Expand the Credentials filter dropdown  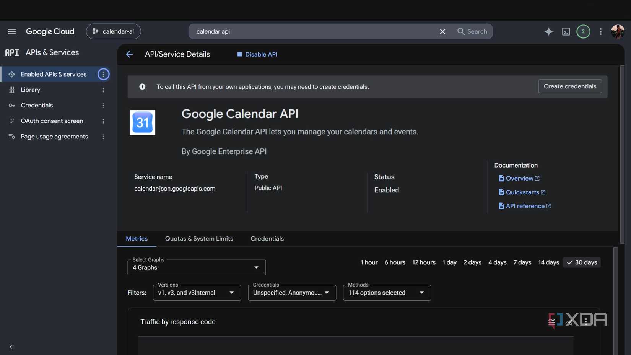pyautogui.click(x=292, y=293)
